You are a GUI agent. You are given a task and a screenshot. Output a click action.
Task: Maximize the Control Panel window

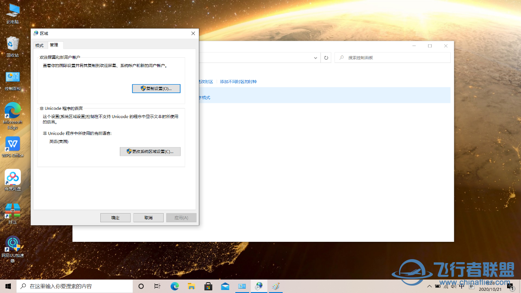pyautogui.click(x=430, y=46)
